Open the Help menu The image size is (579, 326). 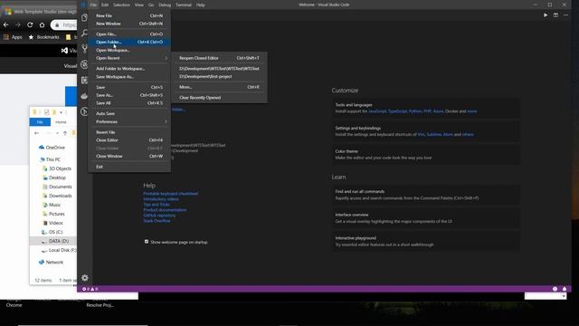pos(201,5)
